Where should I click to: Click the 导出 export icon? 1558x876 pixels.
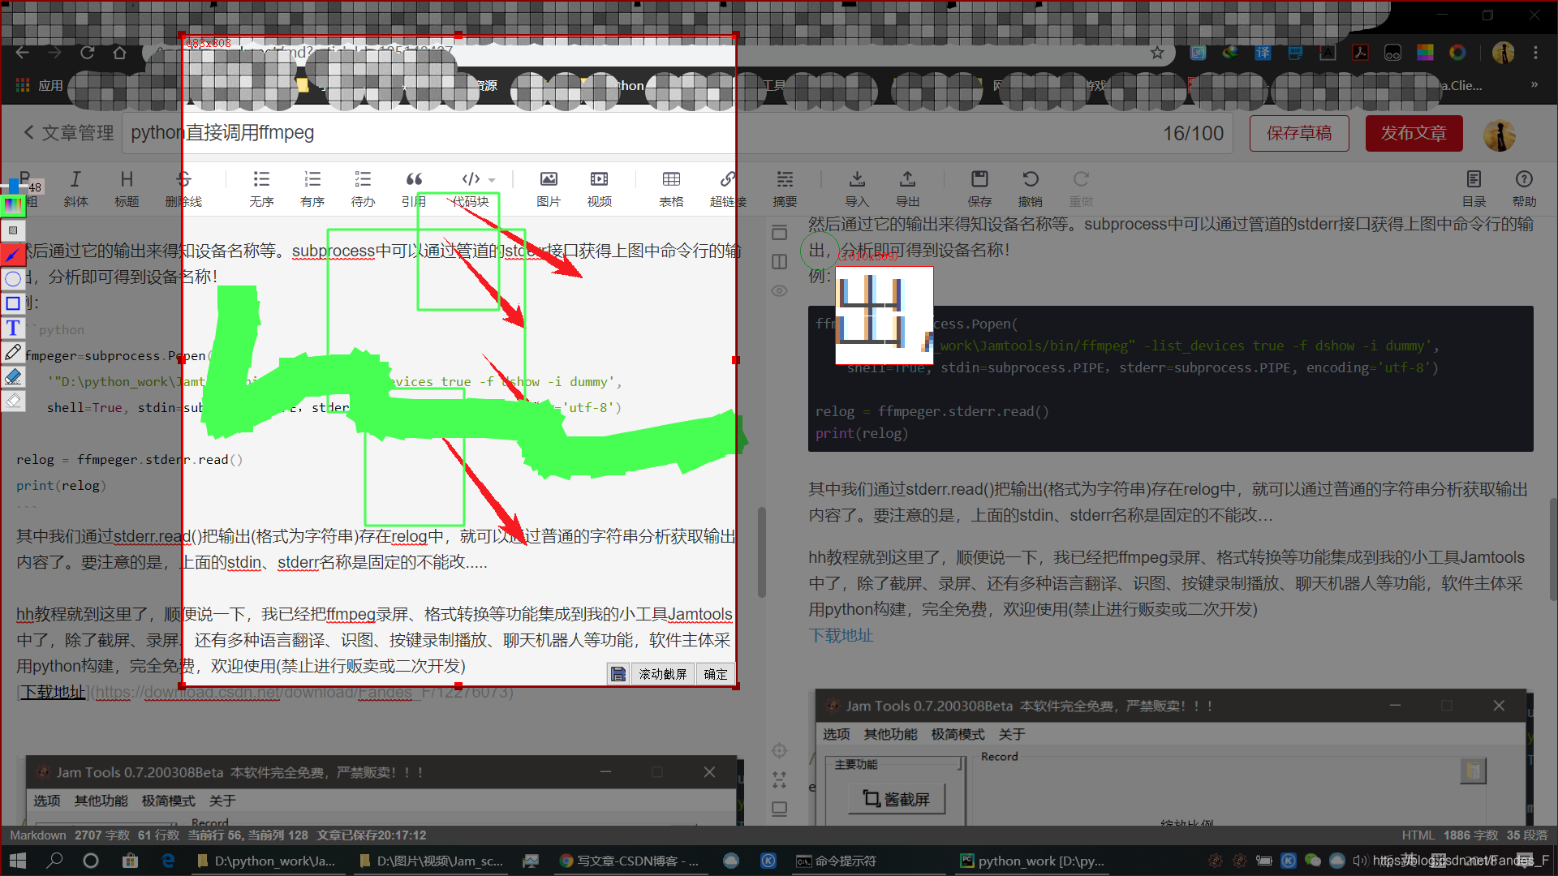pos(908,188)
